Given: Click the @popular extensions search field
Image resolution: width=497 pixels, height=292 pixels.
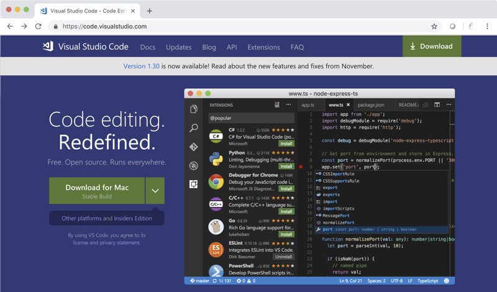Looking at the screenshot, I should (x=252, y=118).
